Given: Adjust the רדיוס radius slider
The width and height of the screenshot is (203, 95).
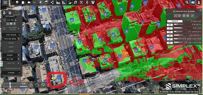Looking at the screenshot, I should click(178, 25).
